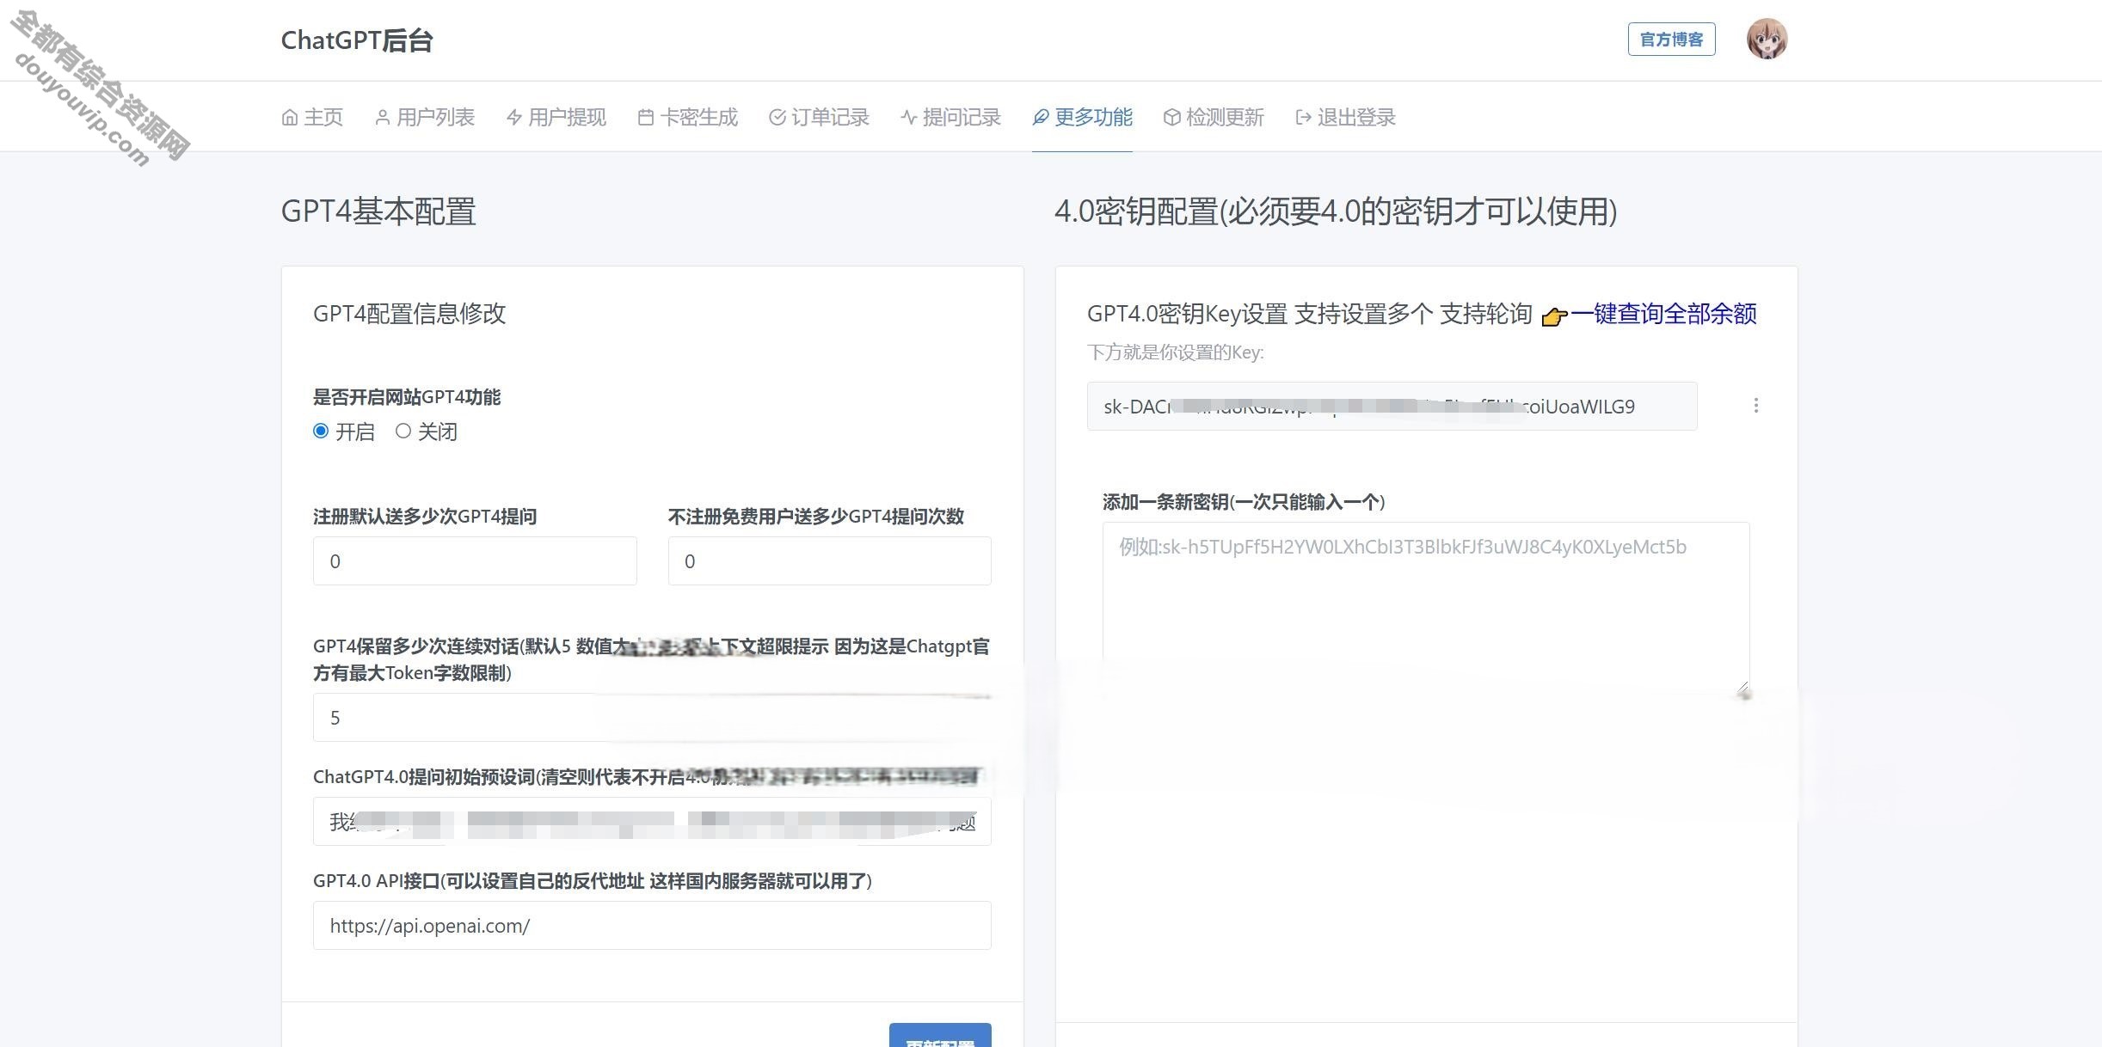Click the textarea resize handle corner
Screen dimensions: 2102x1047
click(1742, 688)
